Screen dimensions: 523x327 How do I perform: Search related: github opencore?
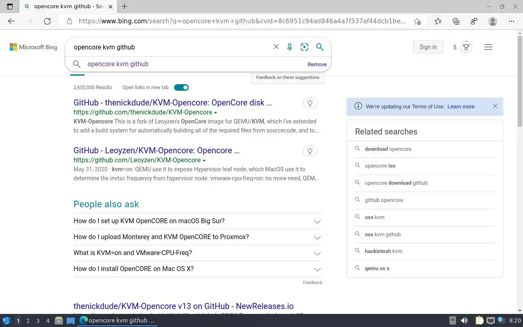(x=384, y=200)
